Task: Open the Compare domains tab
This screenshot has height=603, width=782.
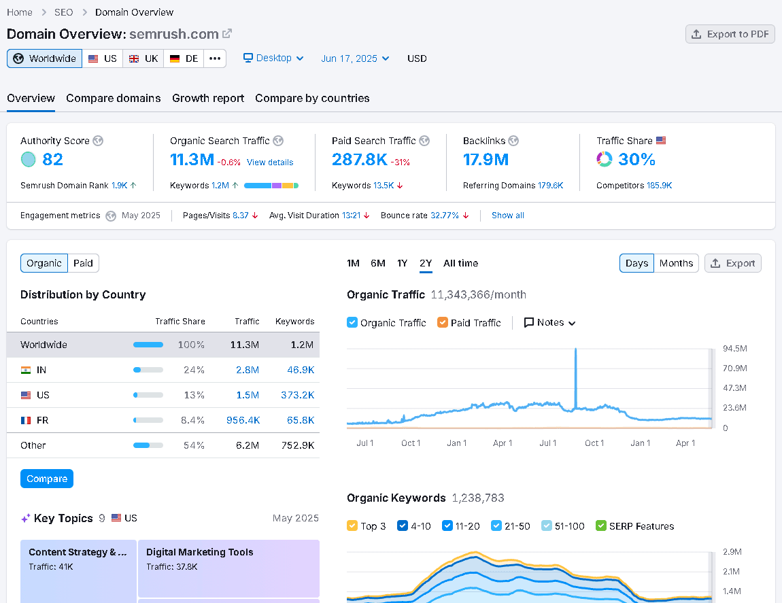Action: coord(113,99)
